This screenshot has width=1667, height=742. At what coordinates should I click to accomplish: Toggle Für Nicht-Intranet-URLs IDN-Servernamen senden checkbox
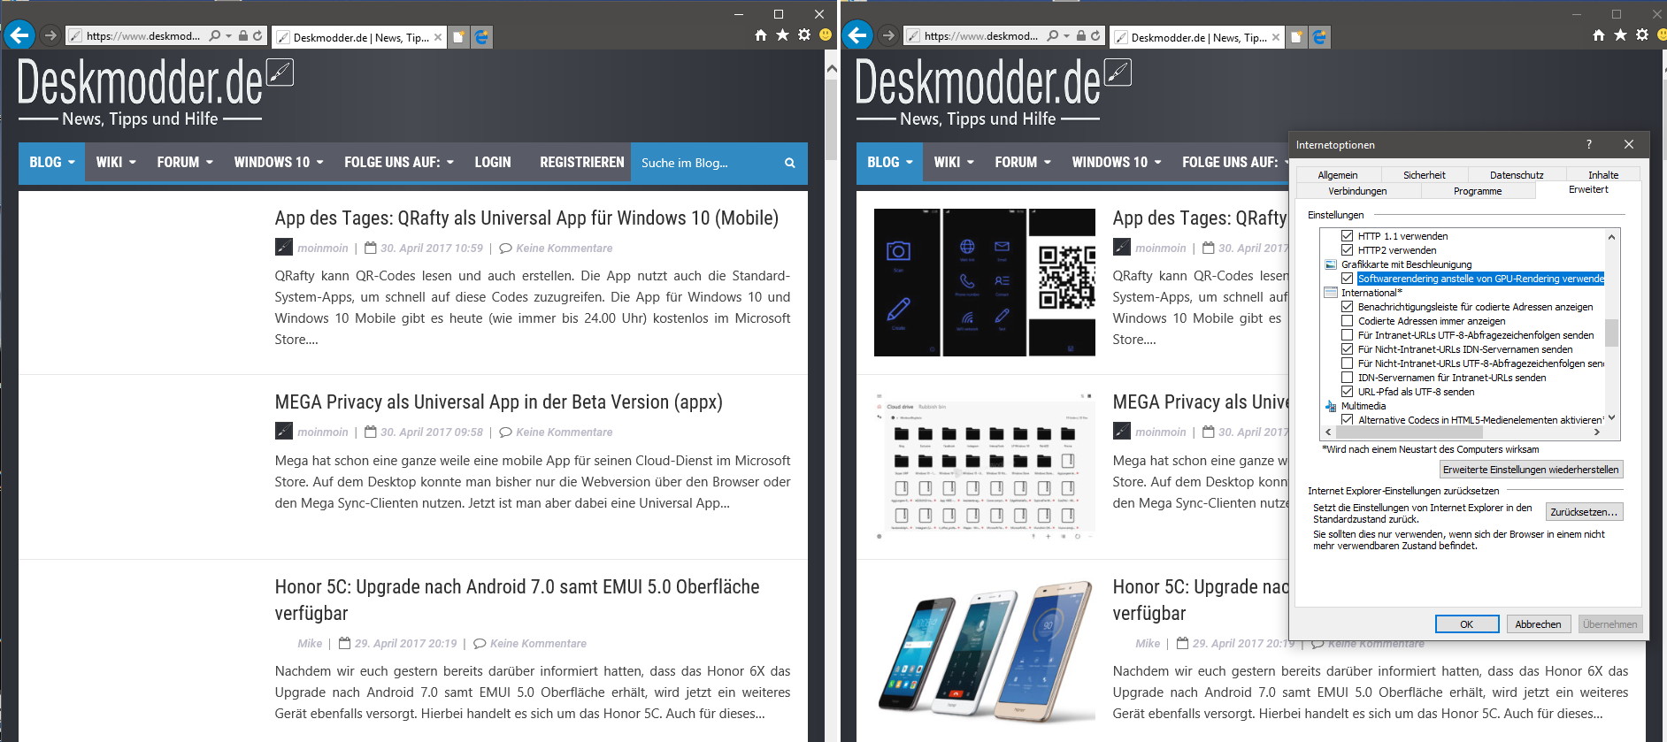point(1347,349)
